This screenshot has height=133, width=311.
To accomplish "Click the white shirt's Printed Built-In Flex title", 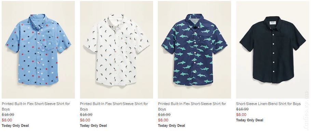I will pyautogui.click(x=114, y=106).
